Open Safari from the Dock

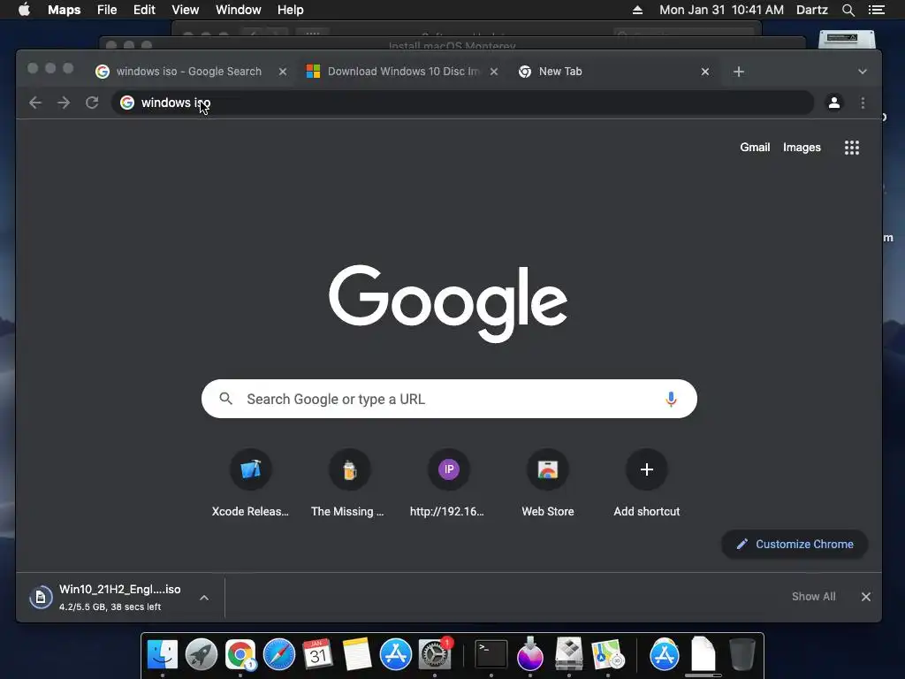pyautogui.click(x=279, y=655)
